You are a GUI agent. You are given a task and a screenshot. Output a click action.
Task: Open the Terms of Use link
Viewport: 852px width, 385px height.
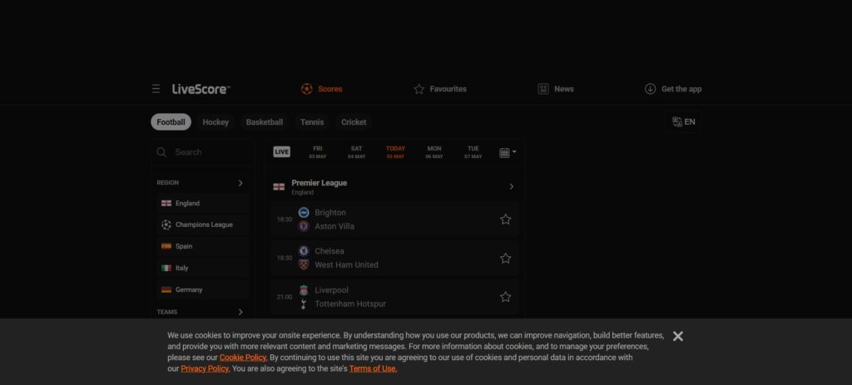click(374, 368)
